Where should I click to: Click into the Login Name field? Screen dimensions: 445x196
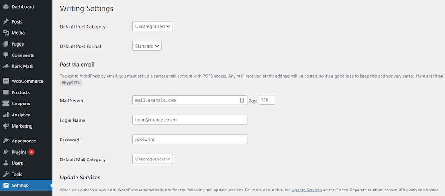tap(190, 120)
